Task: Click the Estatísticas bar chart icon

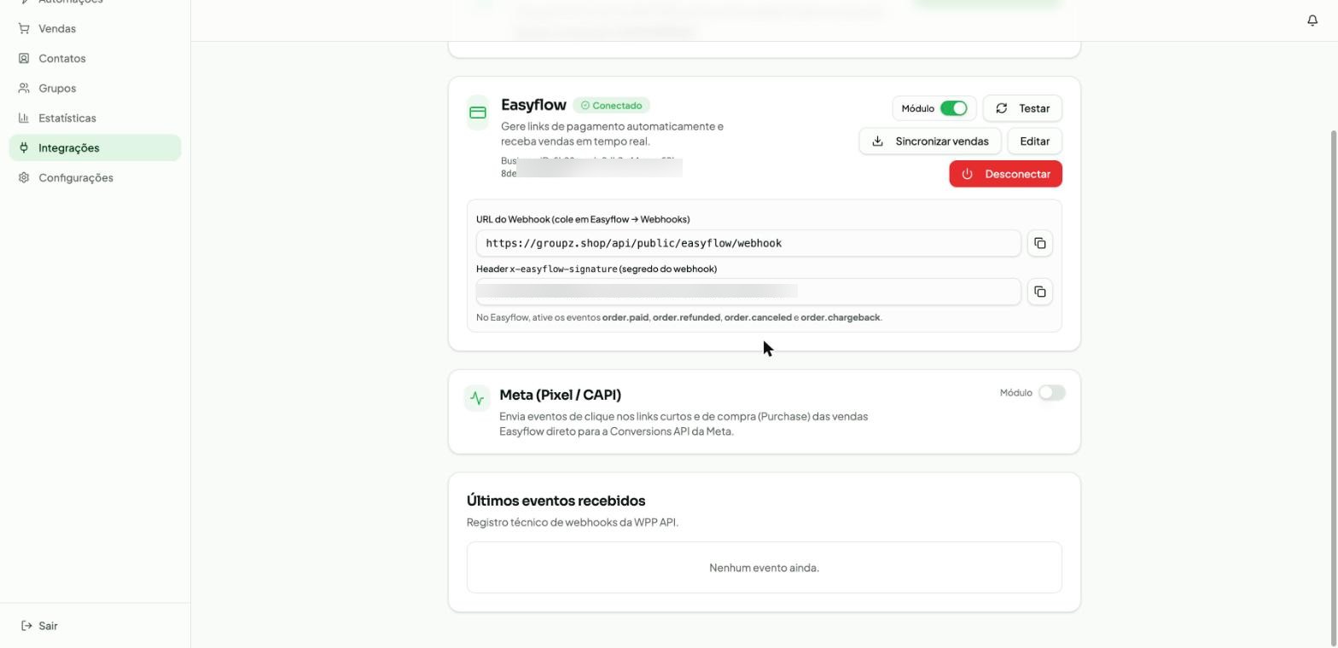Action: pos(24,119)
